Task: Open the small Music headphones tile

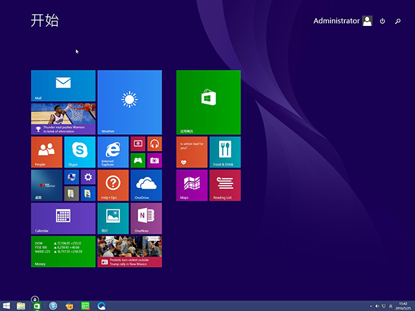Action: point(154,144)
